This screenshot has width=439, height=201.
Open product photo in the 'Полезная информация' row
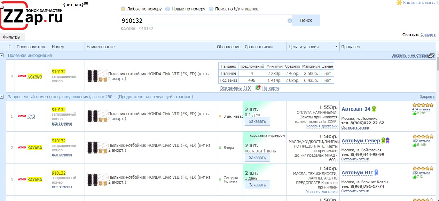[97, 76]
